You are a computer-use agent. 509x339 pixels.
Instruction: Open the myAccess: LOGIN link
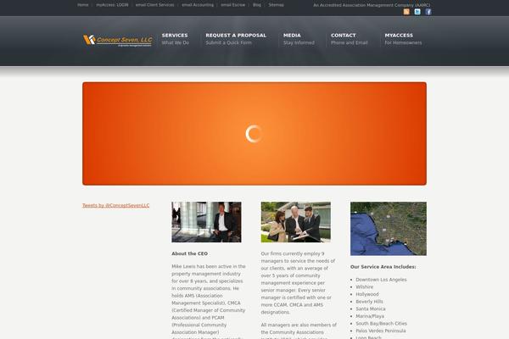(112, 5)
